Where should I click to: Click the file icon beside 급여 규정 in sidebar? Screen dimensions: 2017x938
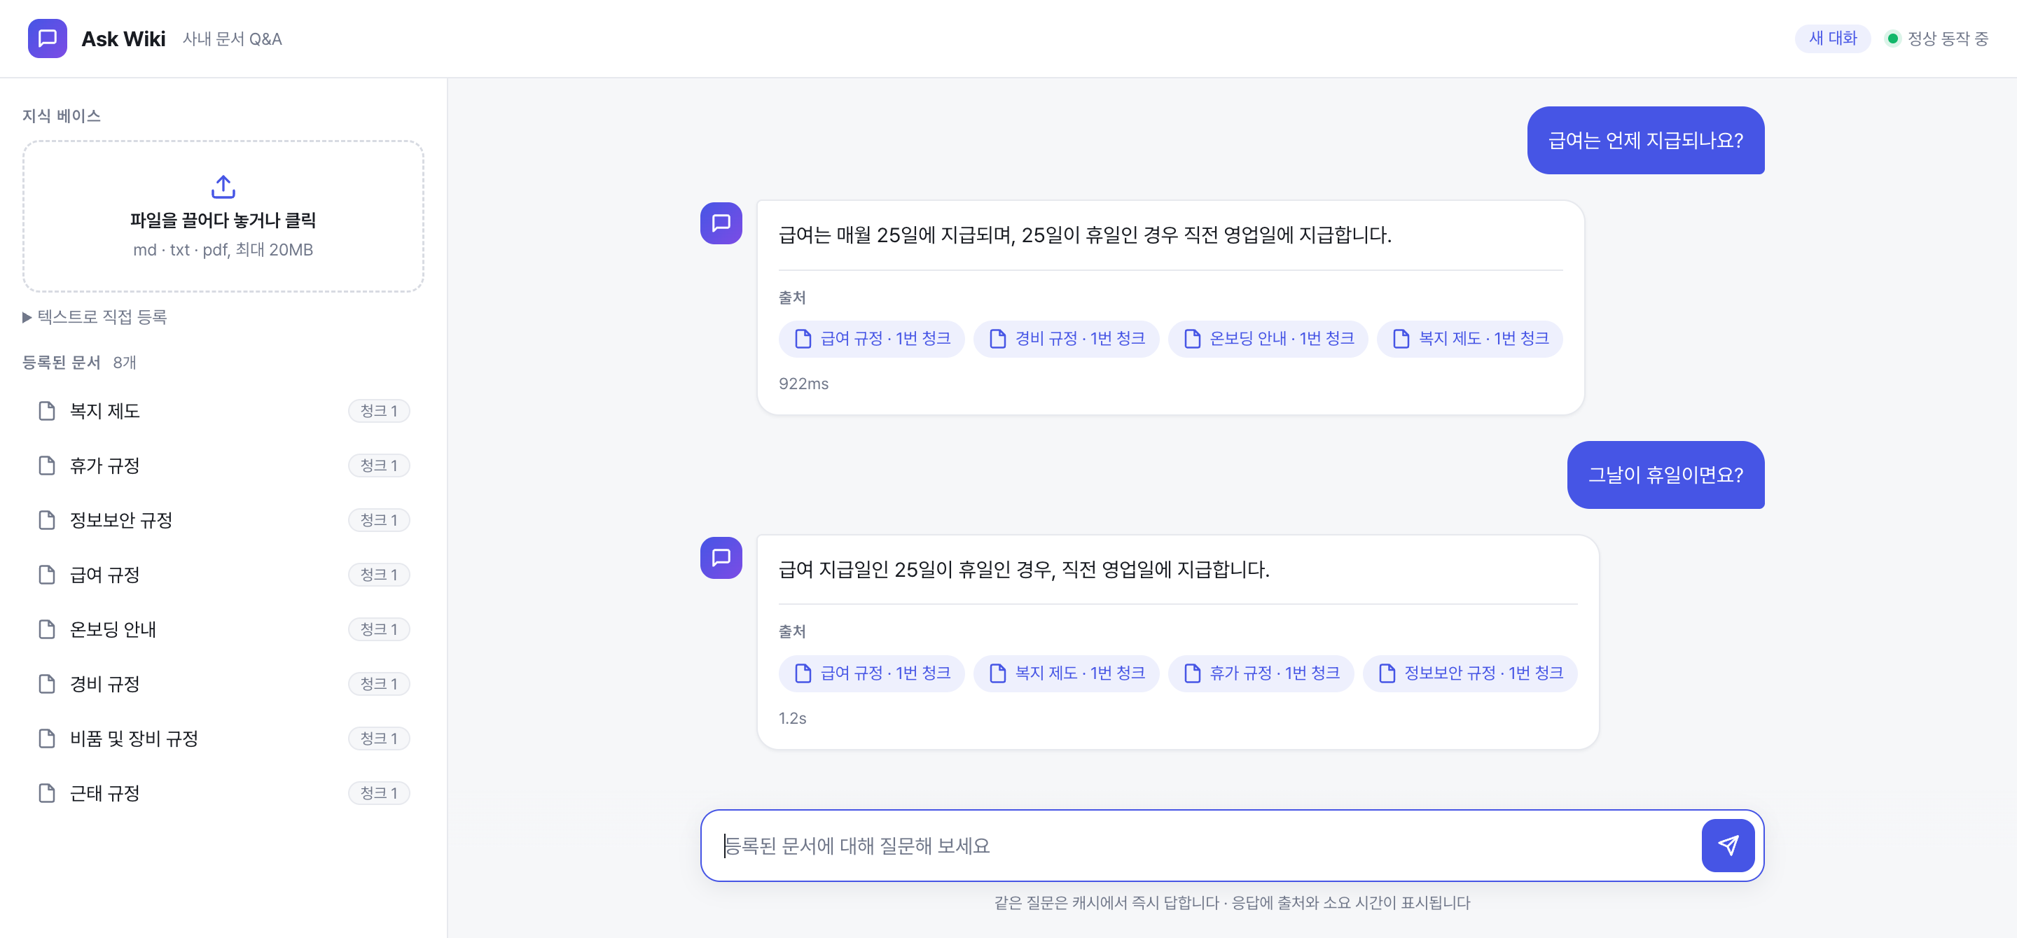[x=47, y=575]
